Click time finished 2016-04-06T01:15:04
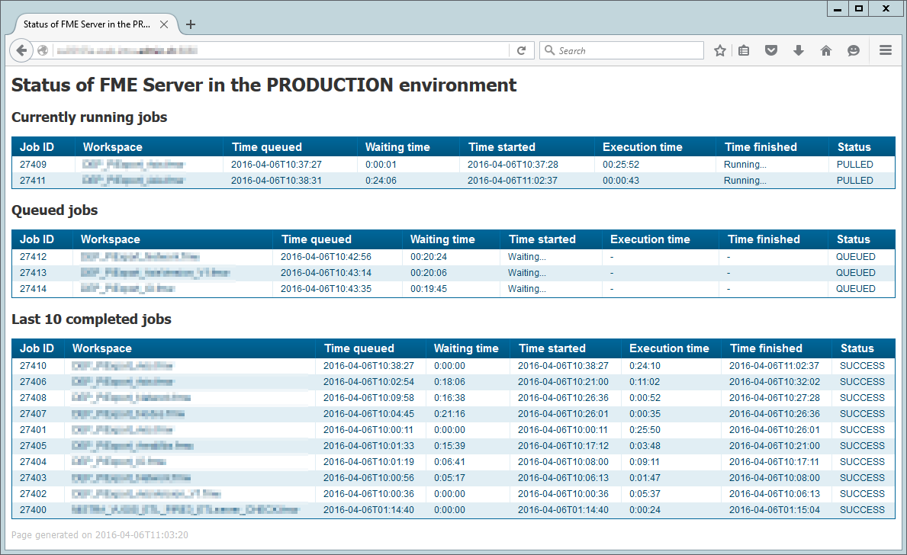The image size is (907, 555). point(774,510)
